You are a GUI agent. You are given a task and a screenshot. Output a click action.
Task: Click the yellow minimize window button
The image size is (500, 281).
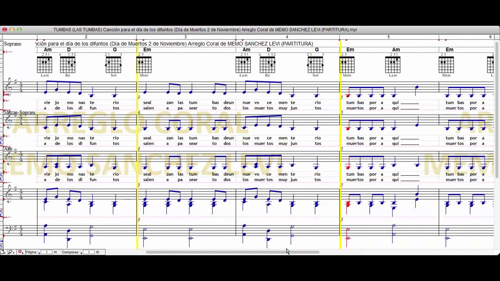12,30
